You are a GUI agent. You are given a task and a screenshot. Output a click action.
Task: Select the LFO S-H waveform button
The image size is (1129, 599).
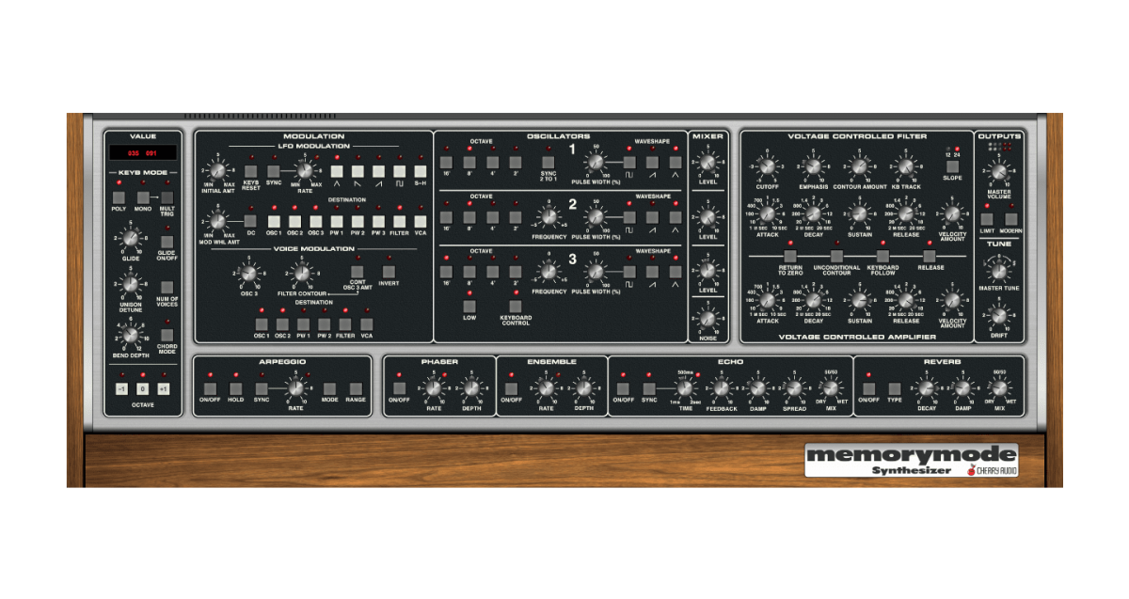point(421,170)
